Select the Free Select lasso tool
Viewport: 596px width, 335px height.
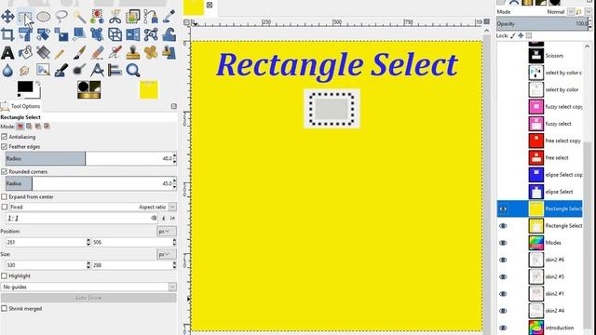tap(61, 17)
